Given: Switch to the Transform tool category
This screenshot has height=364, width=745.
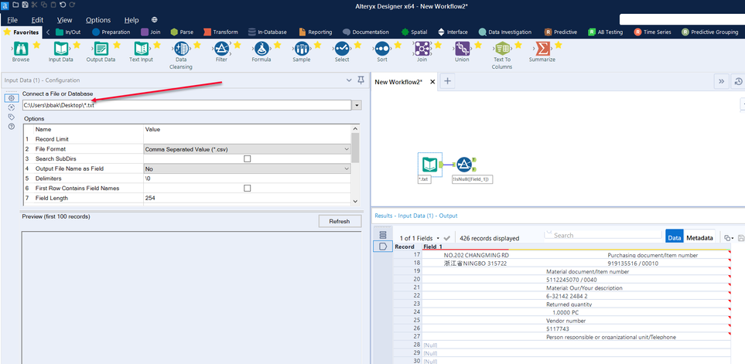Looking at the screenshot, I should coord(221,32).
